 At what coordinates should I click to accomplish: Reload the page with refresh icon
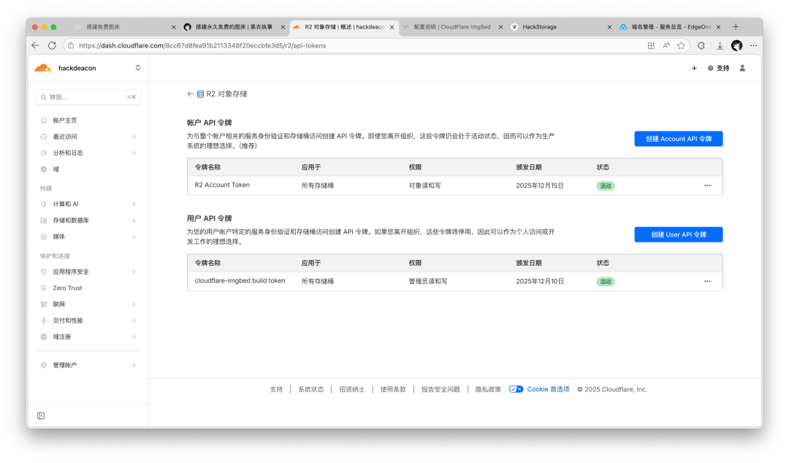pos(52,45)
